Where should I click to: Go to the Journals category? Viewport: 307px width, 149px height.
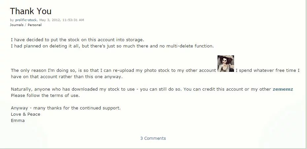pos(17,25)
